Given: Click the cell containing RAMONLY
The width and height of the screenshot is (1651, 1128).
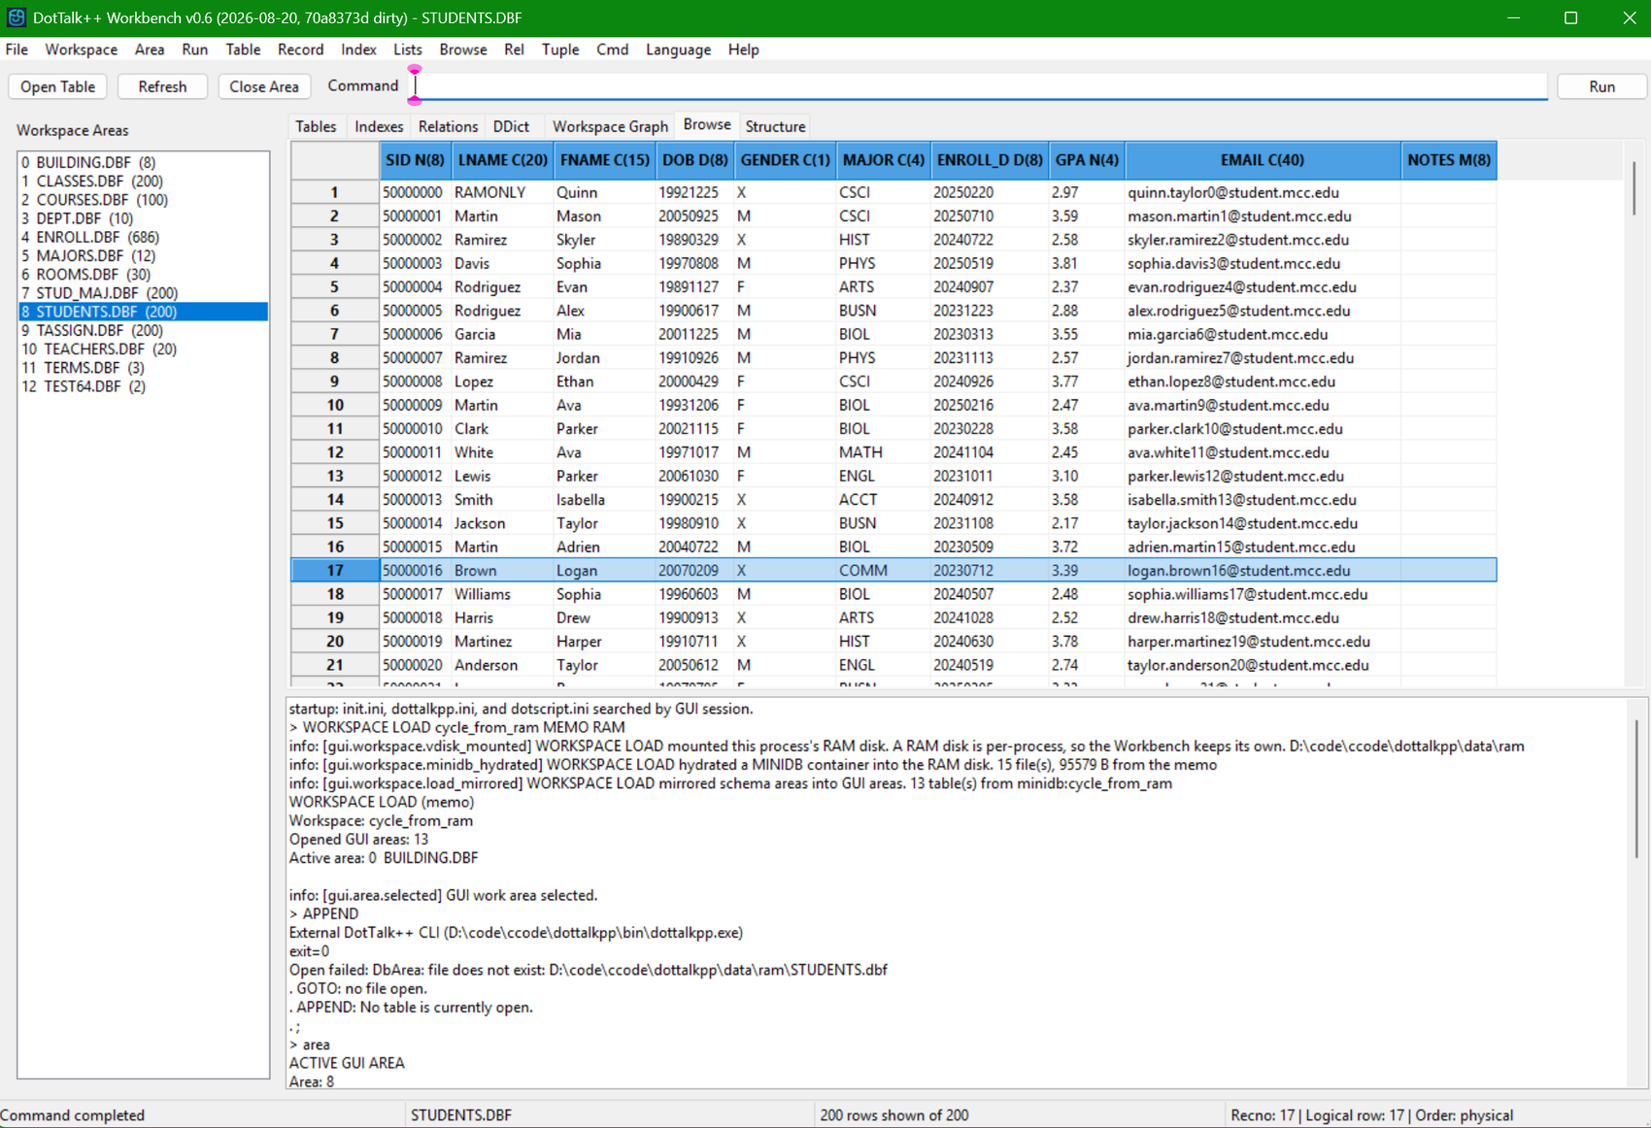Looking at the screenshot, I should 503,193.
